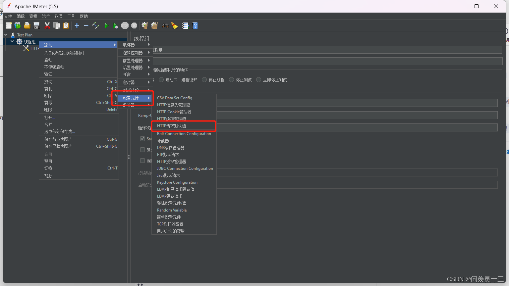Click the Start no pauses icon
This screenshot has width=509, height=286.
tap(115, 25)
